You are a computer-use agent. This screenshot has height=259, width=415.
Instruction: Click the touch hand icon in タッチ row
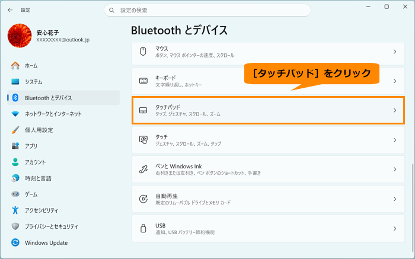[143, 140]
